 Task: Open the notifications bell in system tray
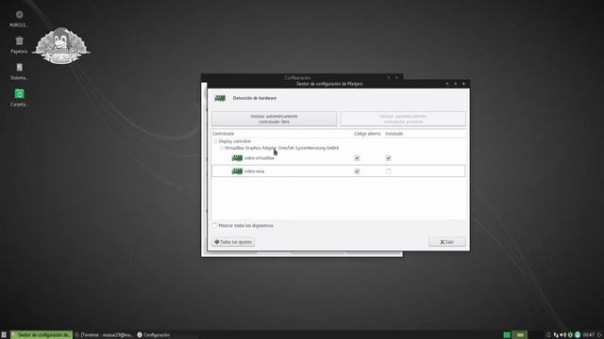pyautogui.click(x=548, y=335)
